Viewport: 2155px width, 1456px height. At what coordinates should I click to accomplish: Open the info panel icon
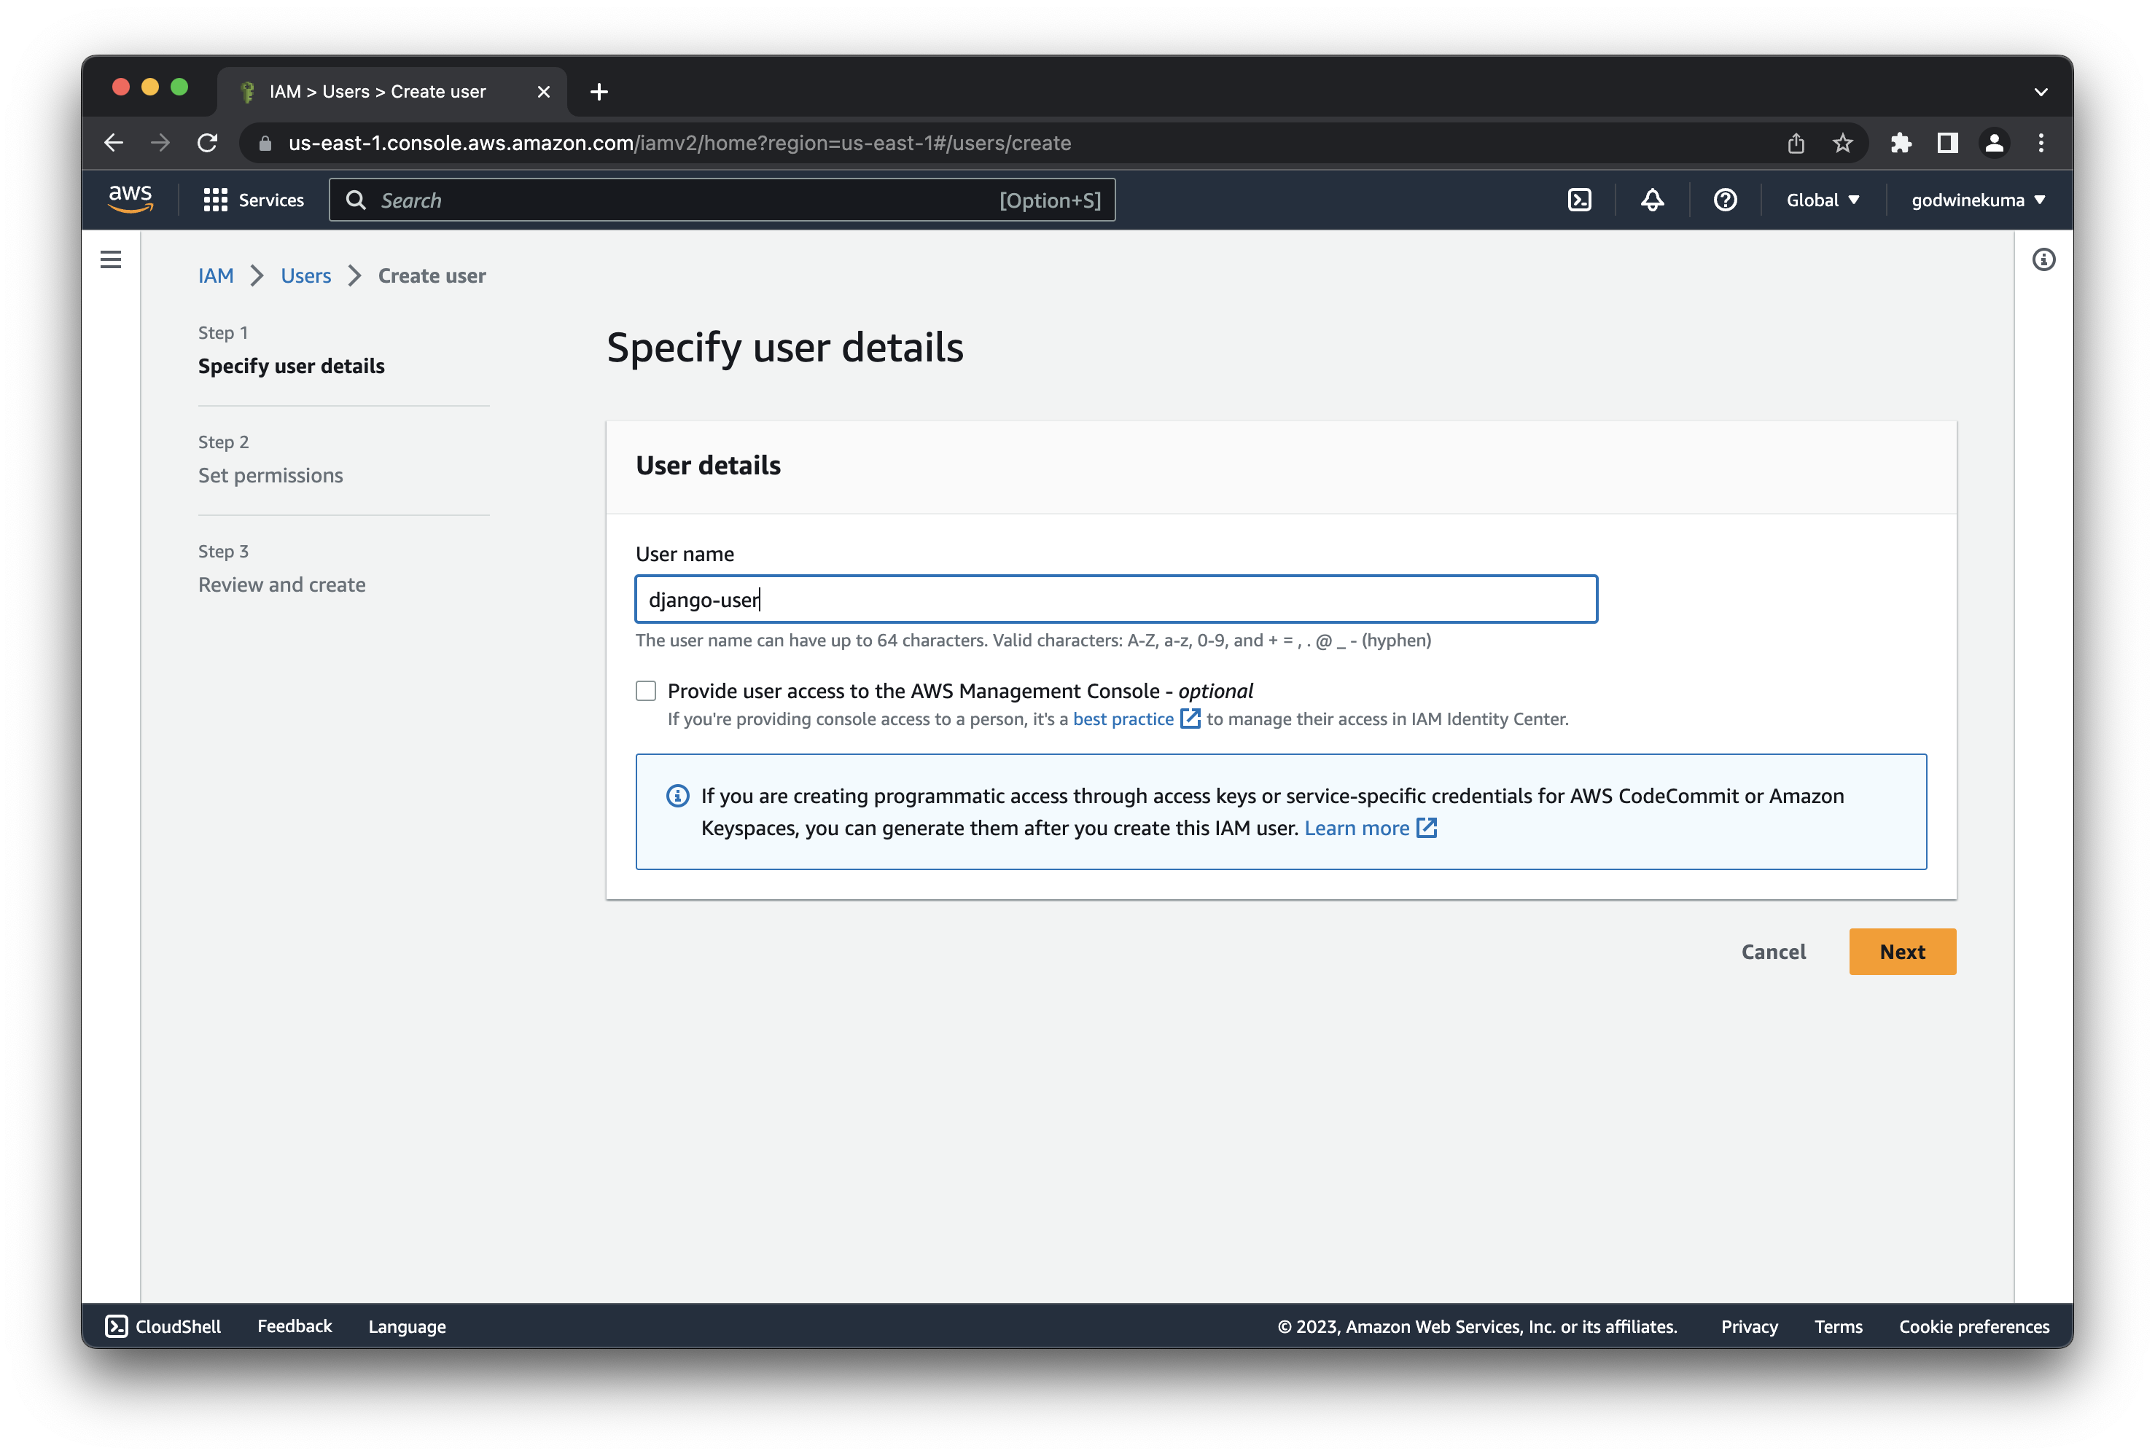[2043, 259]
